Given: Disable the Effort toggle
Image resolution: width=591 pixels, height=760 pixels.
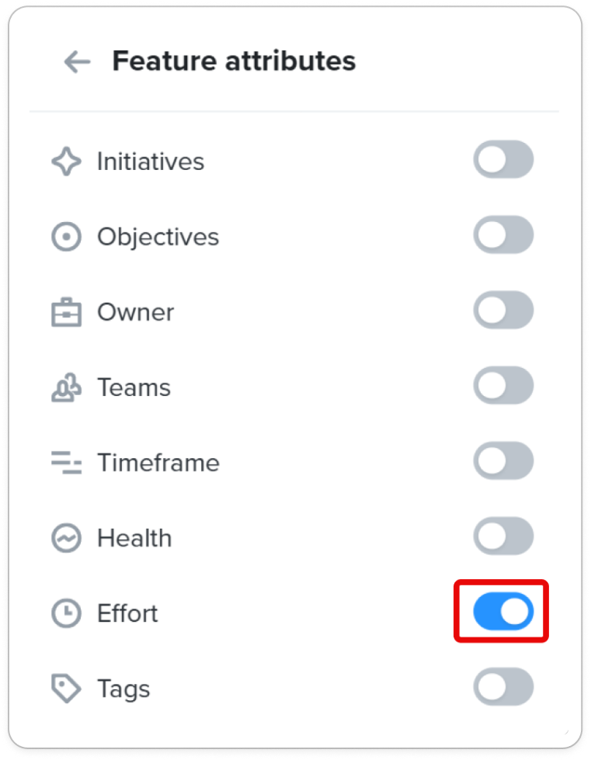Looking at the screenshot, I should pos(504,611).
